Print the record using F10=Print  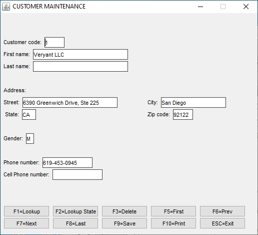click(x=173, y=223)
